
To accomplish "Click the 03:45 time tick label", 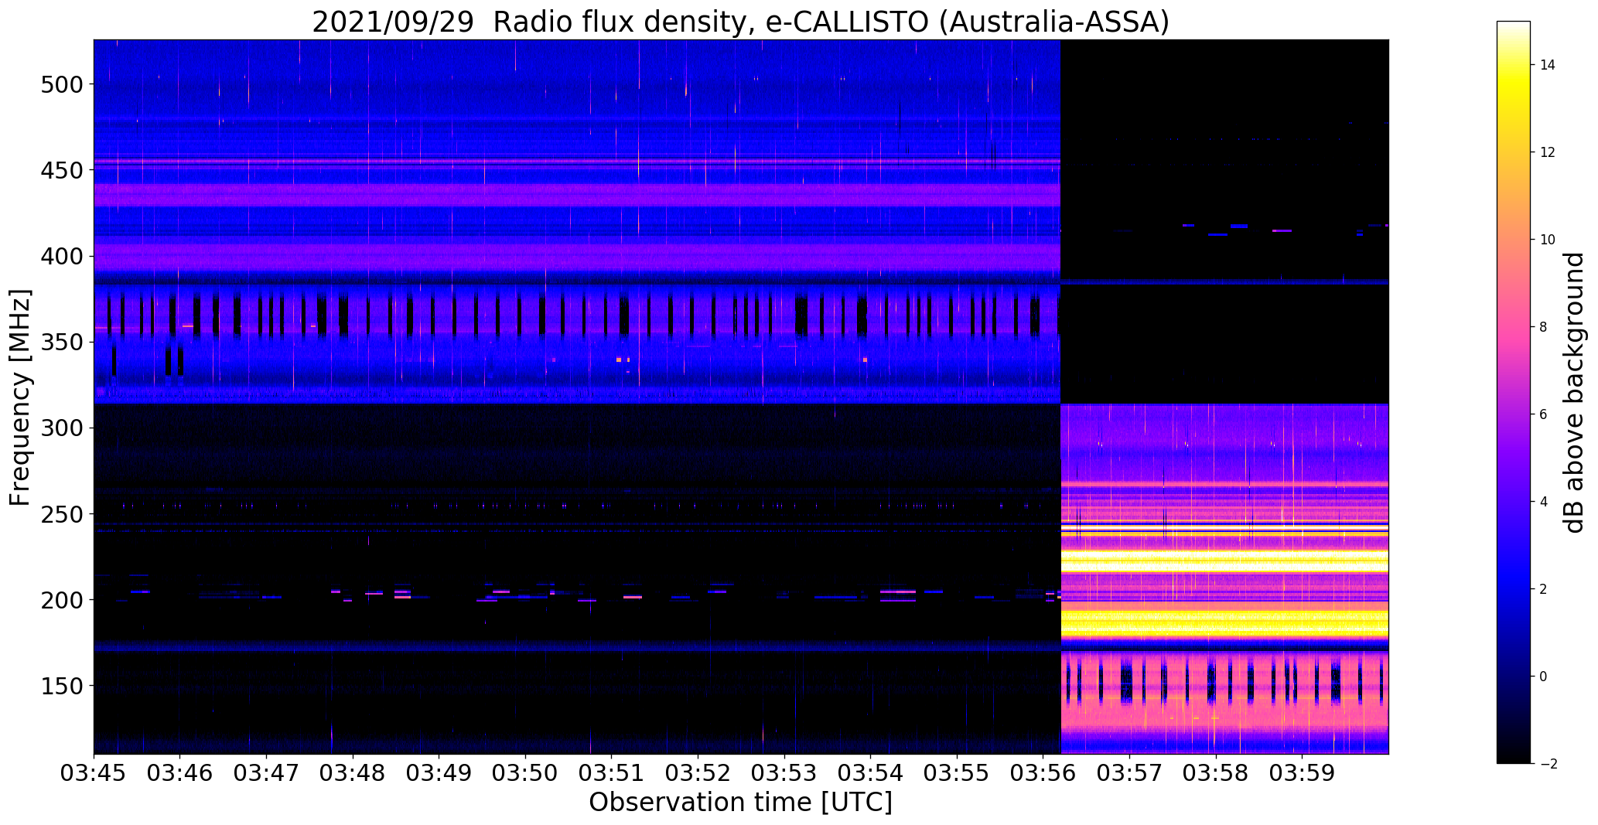I will point(94,773).
